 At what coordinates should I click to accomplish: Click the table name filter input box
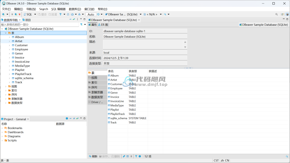coord(40,25)
